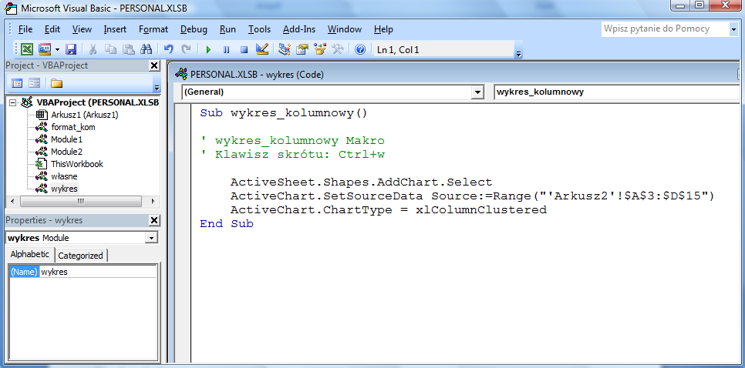The height and width of the screenshot is (368, 745).
Task: Close the Project - VBAProject panel
Action: pos(154,65)
